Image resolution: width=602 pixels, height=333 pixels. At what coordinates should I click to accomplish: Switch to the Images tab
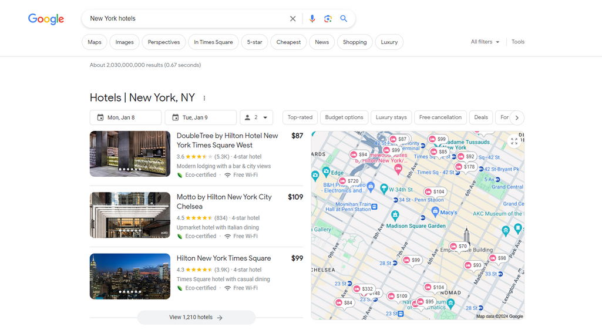click(x=125, y=42)
